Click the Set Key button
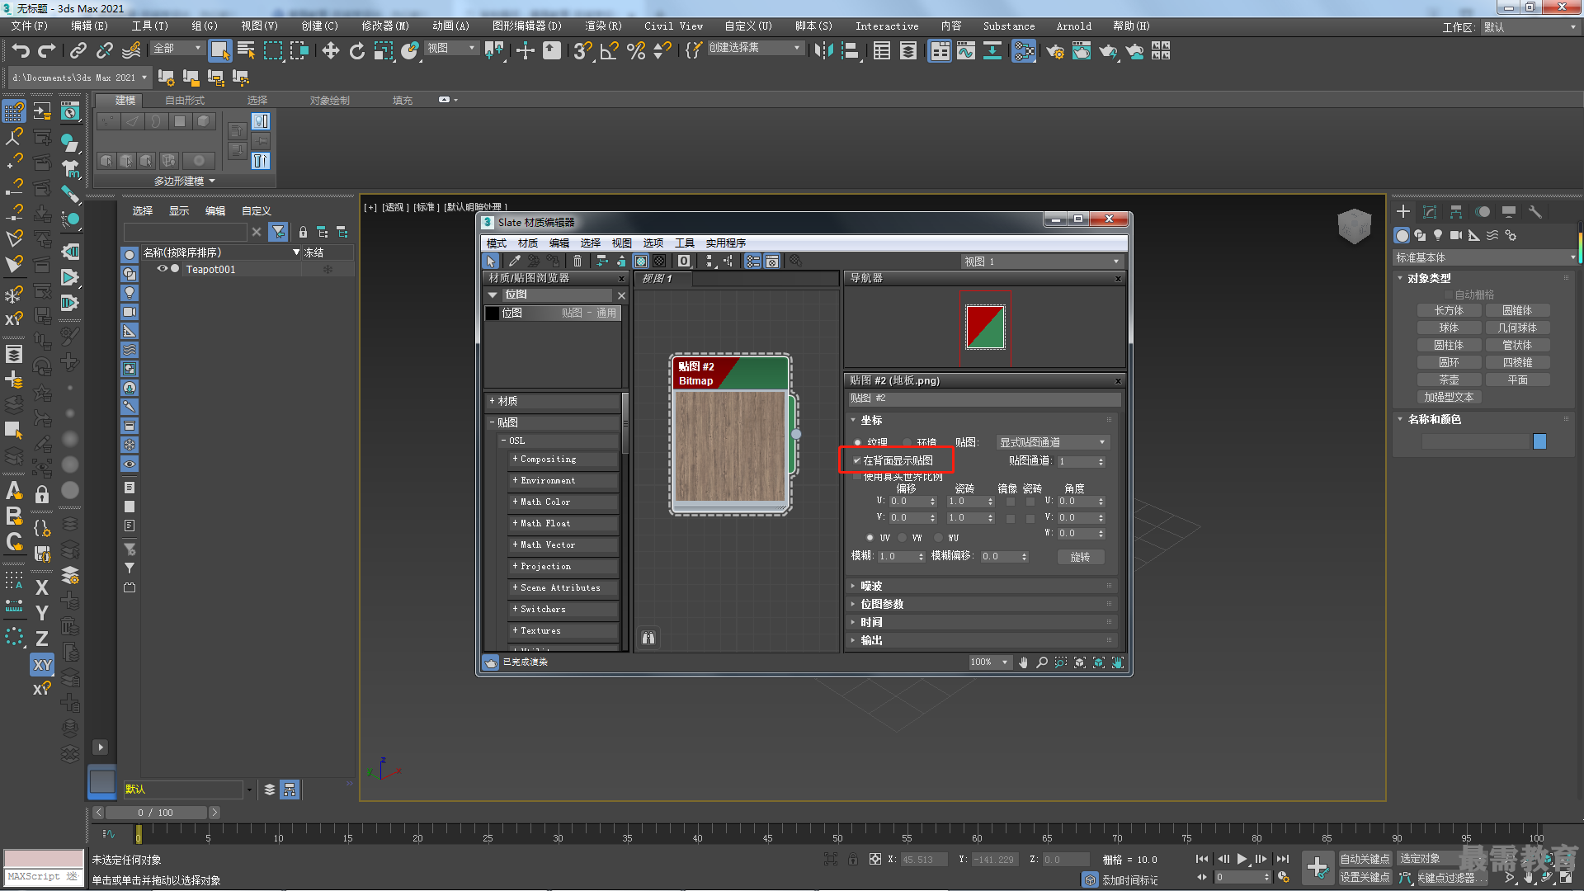The image size is (1584, 891). click(1365, 877)
